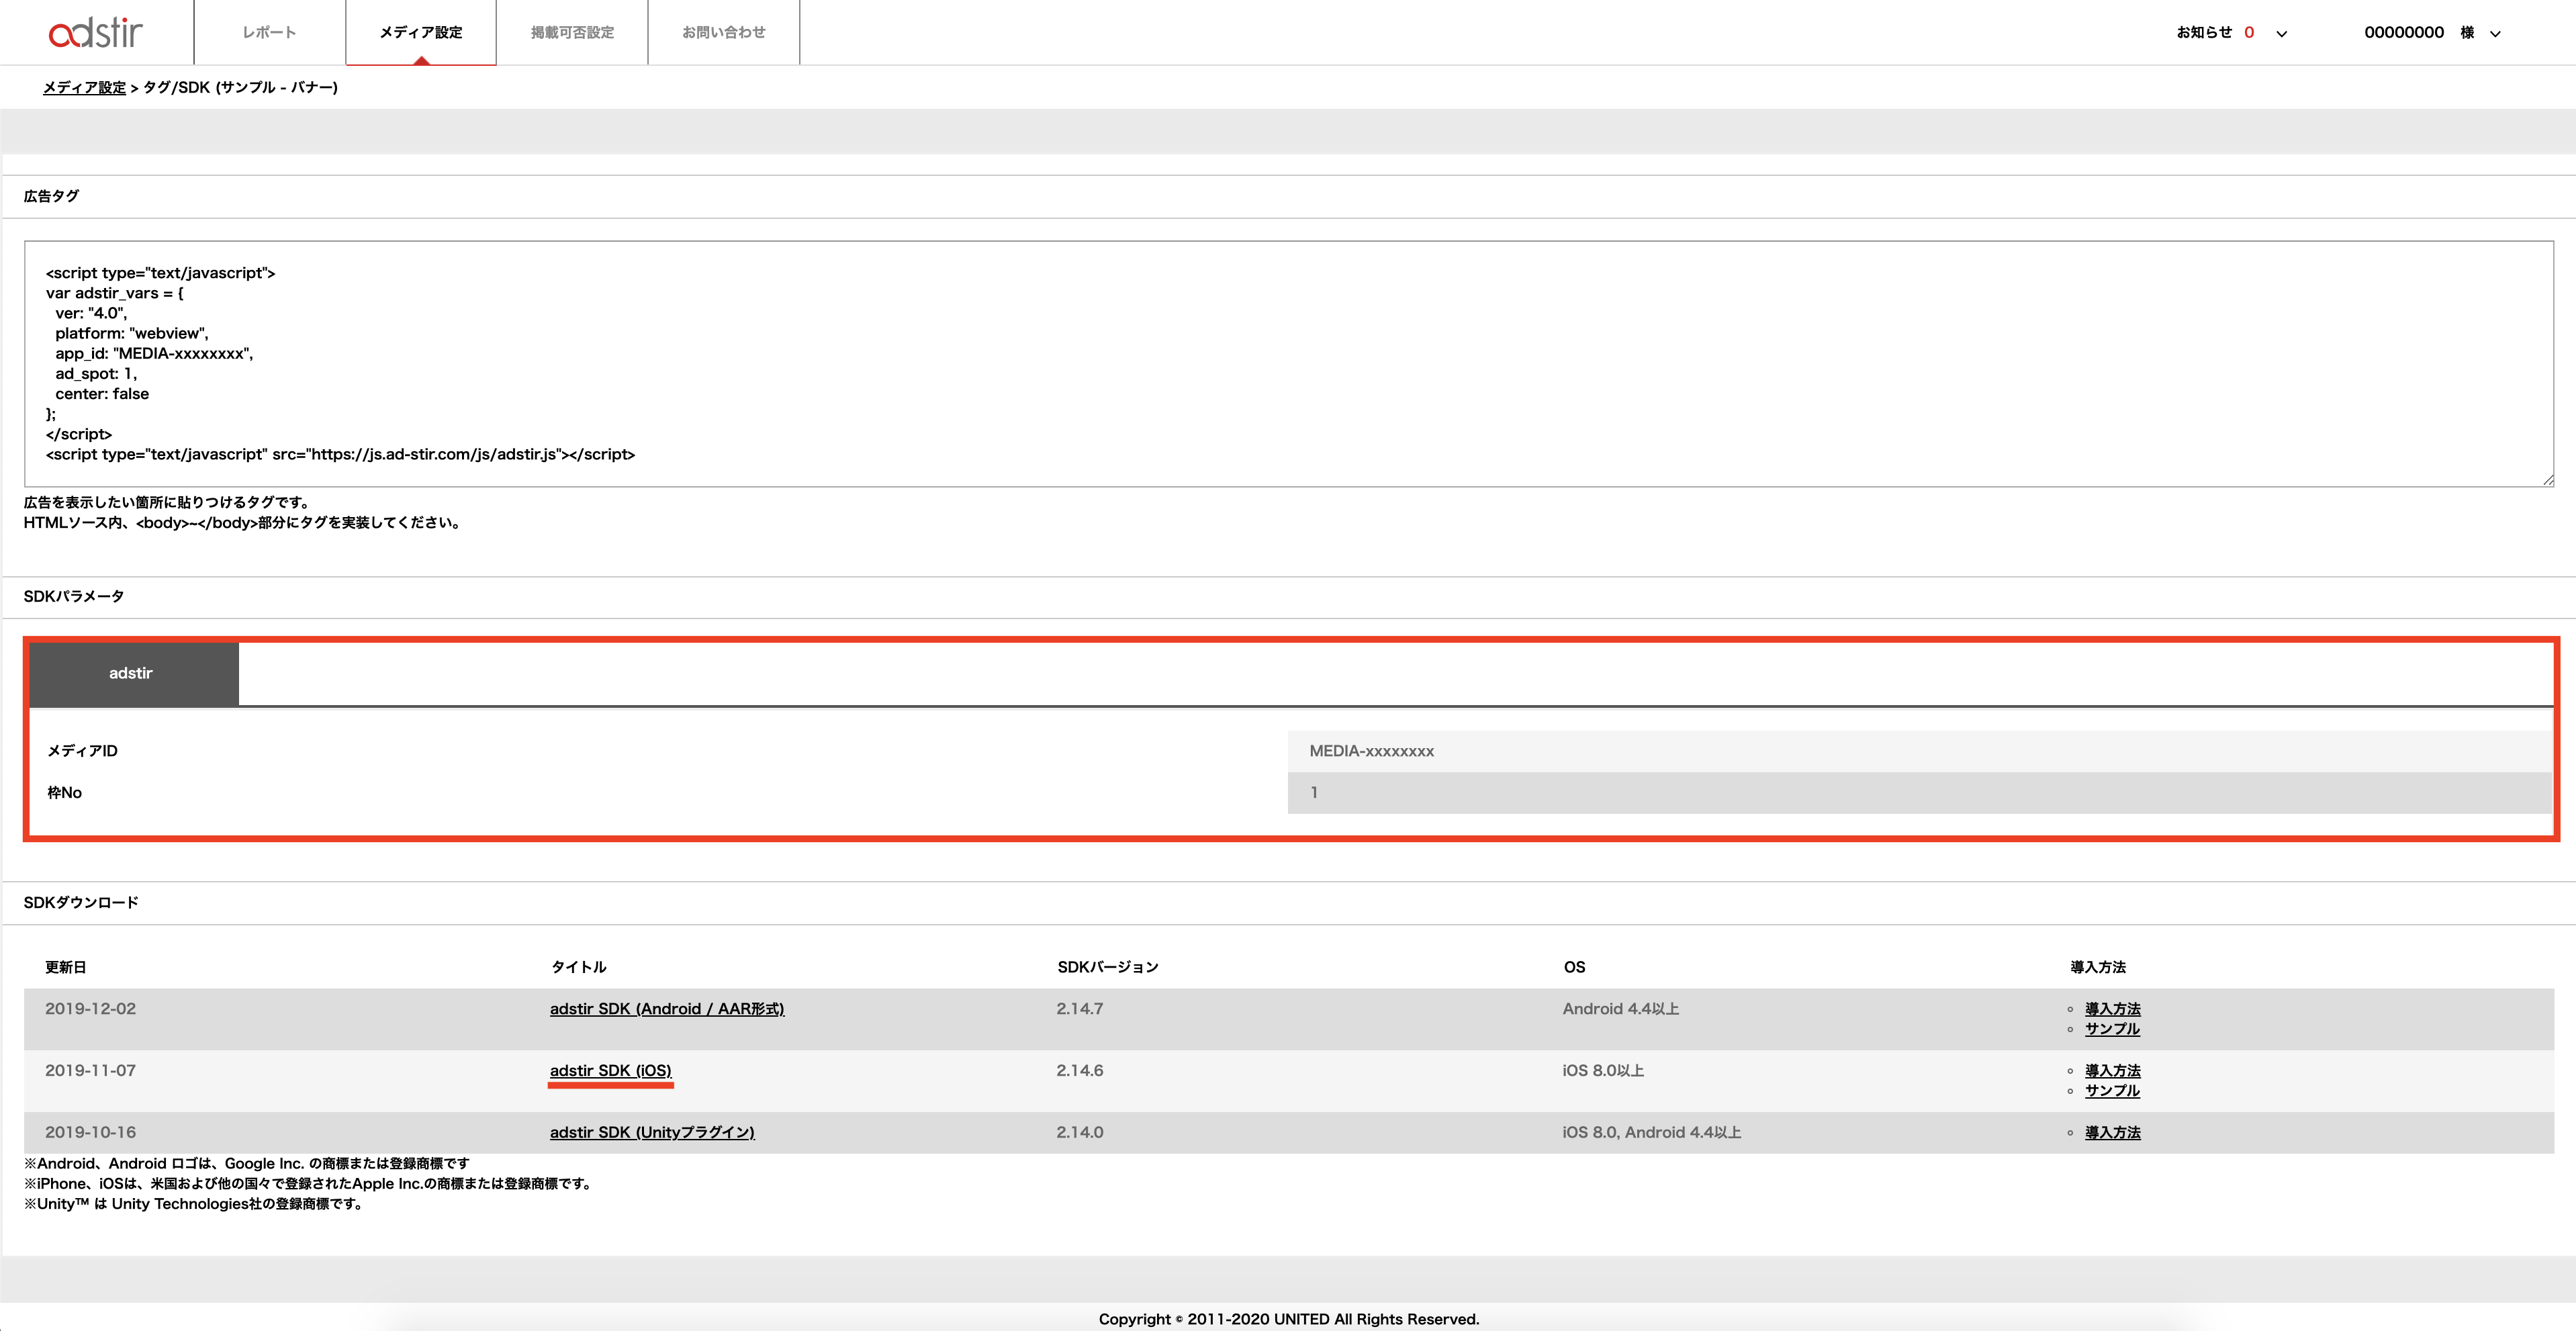Click the 導入方法 column header
Viewport: 2576px width, 1331px height.
click(2097, 967)
